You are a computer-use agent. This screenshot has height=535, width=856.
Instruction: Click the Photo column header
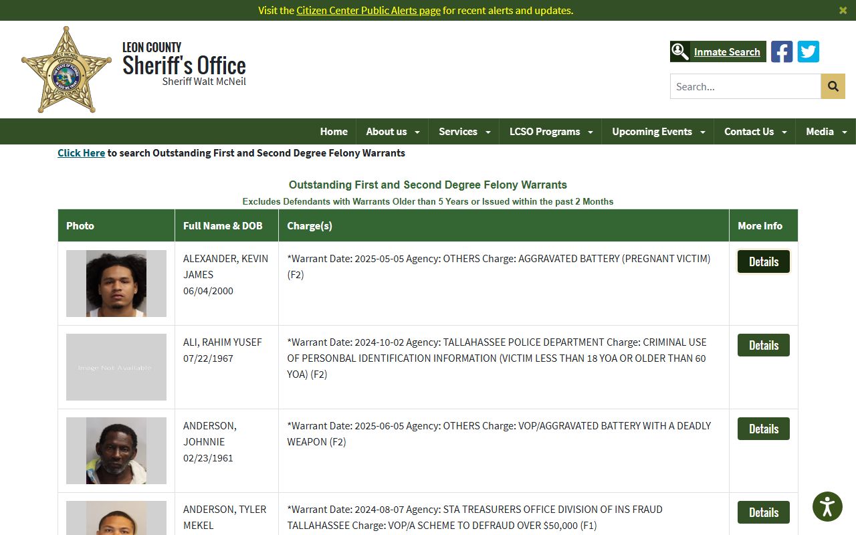(x=116, y=225)
